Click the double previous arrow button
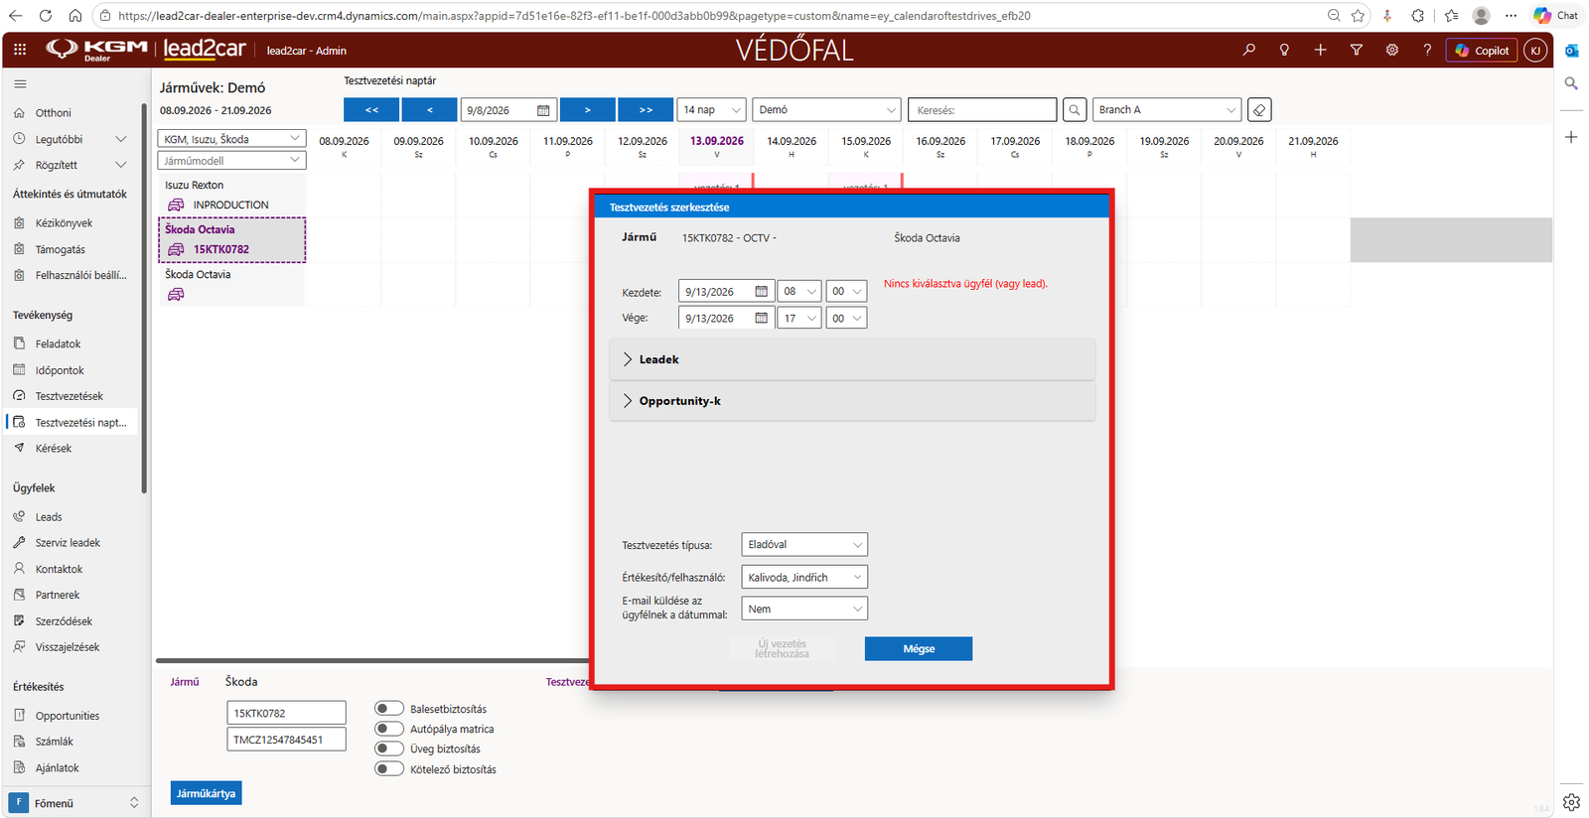Screen dimensions: 1589x818 click(x=371, y=110)
